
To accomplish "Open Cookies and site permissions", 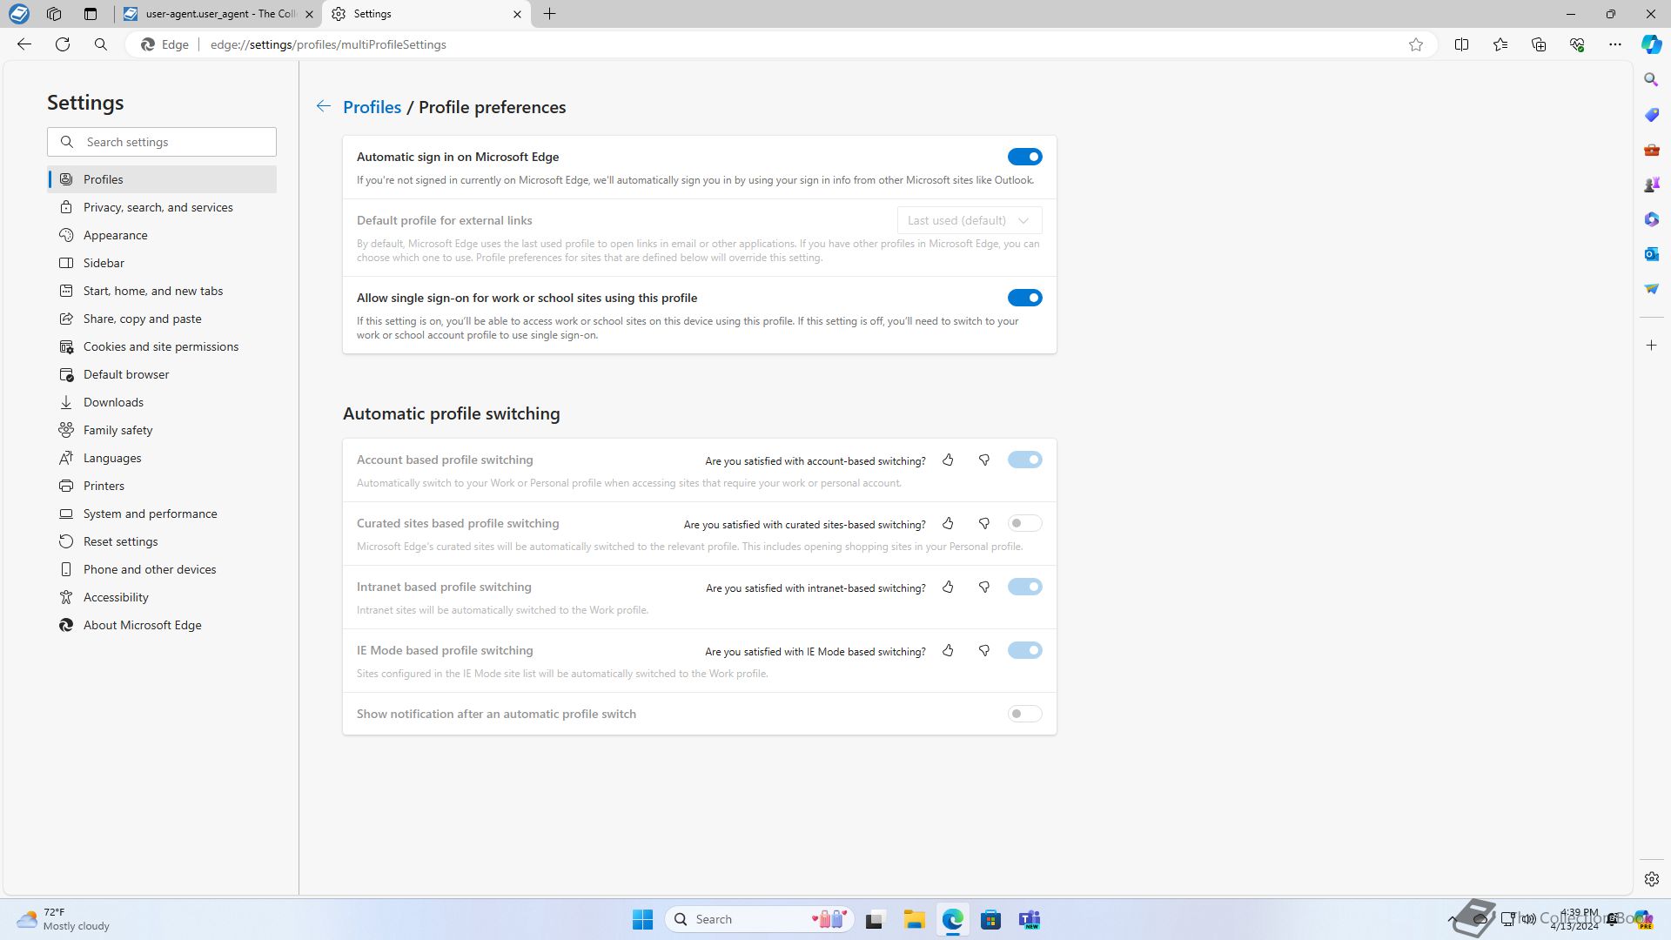I will 162,346.
